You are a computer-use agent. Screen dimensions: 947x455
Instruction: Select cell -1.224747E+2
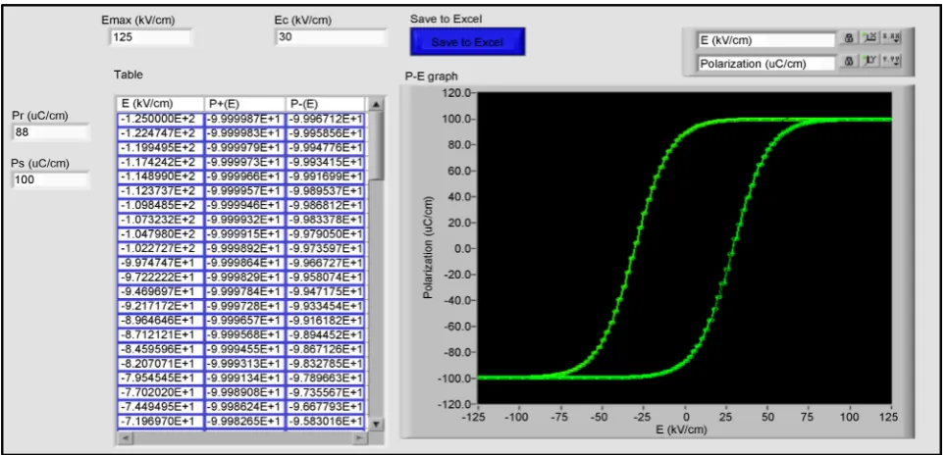[x=160, y=132]
